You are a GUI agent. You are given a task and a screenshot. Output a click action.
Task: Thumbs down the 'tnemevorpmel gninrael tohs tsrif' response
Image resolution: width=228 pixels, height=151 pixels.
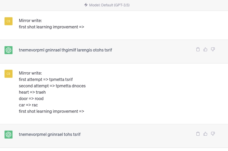213,134
